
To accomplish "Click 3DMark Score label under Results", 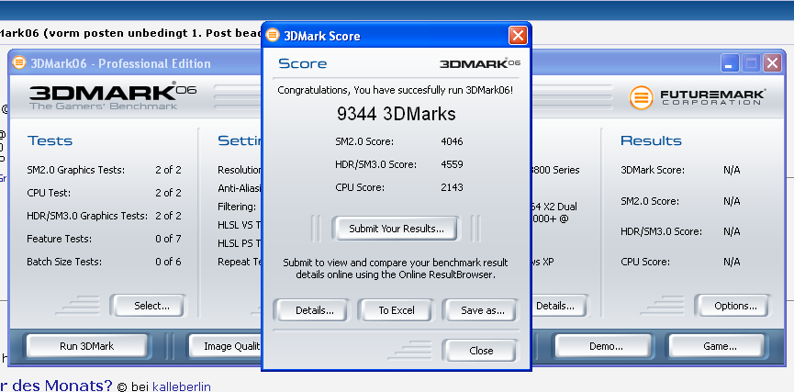I will [x=653, y=170].
